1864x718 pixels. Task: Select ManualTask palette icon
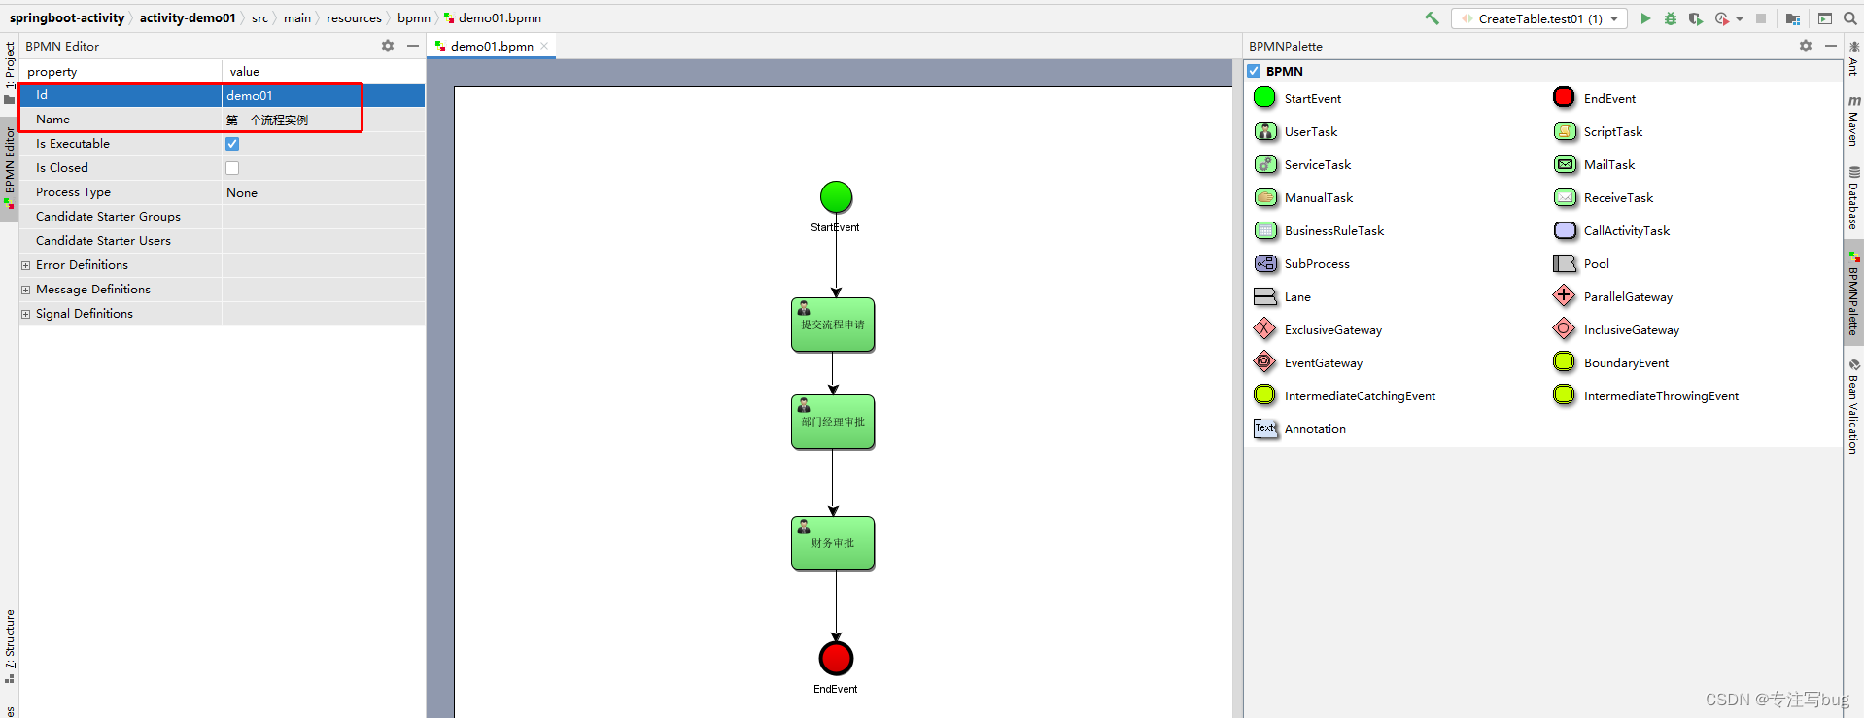[1265, 198]
